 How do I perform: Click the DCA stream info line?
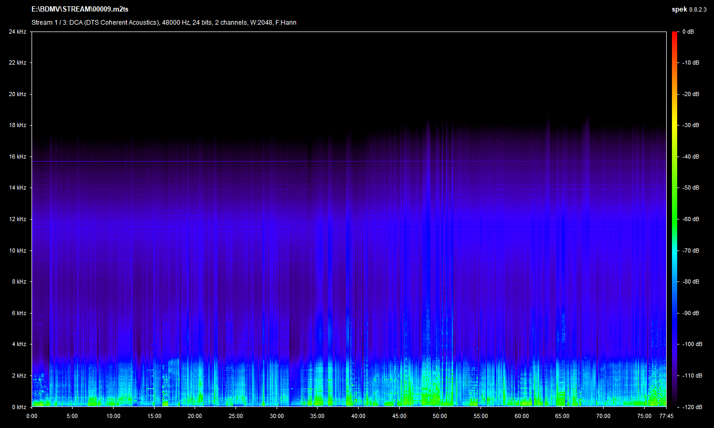tap(164, 23)
